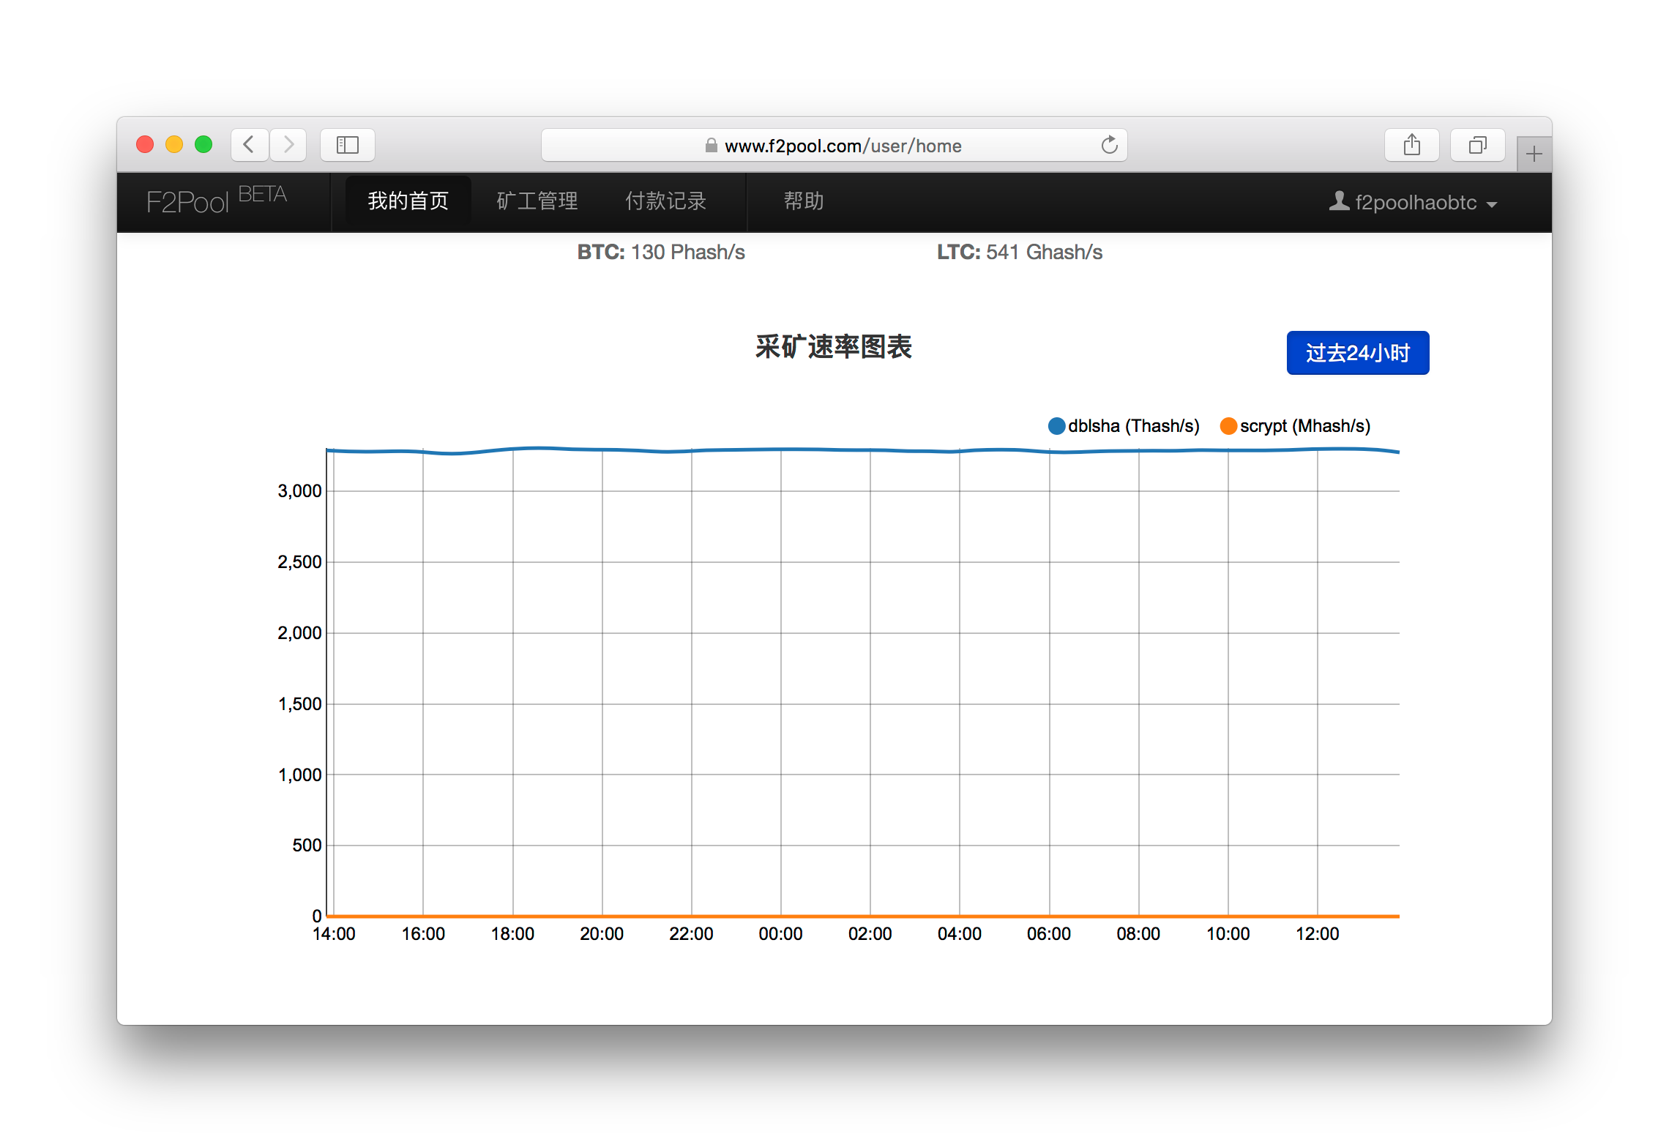Viewport: 1669px width, 1142px height.
Task: Open the 付款记录 tab
Action: tap(665, 201)
